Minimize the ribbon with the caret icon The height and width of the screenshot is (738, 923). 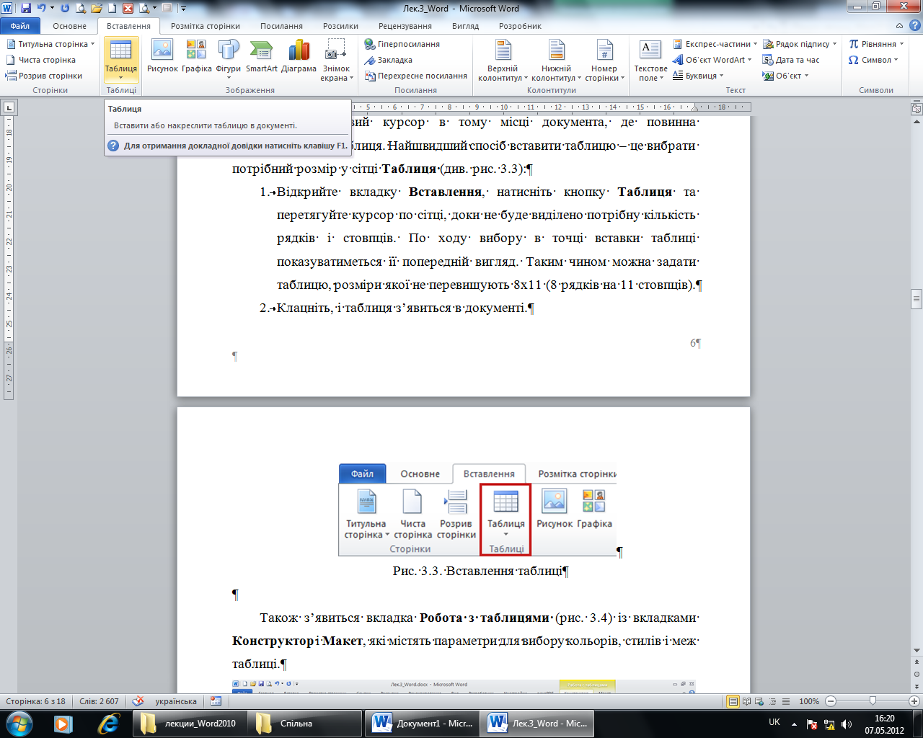point(901,26)
